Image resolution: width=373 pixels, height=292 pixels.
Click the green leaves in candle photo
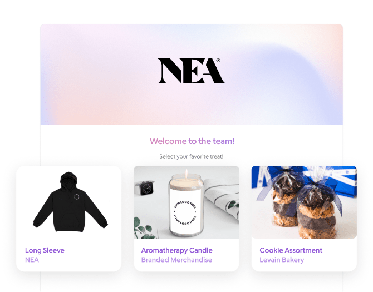pyautogui.click(x=145, y=228)
